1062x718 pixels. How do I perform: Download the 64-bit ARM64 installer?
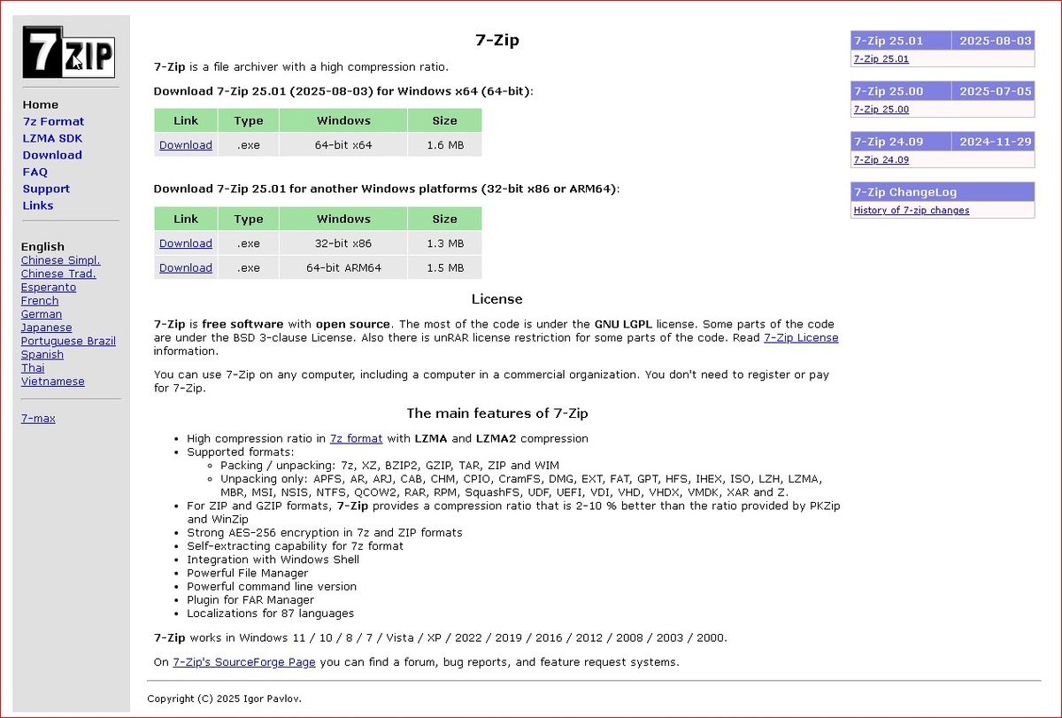186,267
